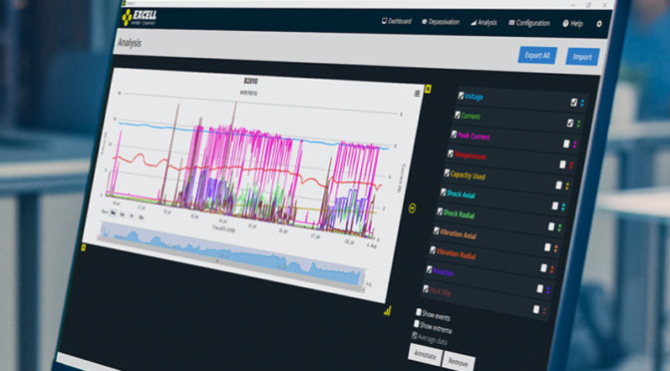Click the yellow circular arrow collapse icon
The height and width of the screenshot is (371, 670).
click(412, 208)
